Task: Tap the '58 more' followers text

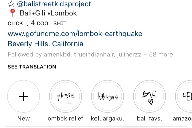Action: pyautogui.click(x=161, y=54)
